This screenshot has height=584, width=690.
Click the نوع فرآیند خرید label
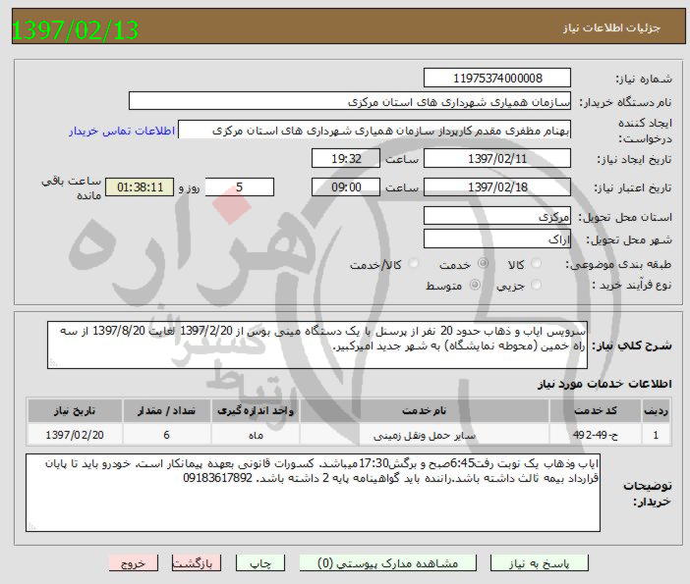point(632,286)
